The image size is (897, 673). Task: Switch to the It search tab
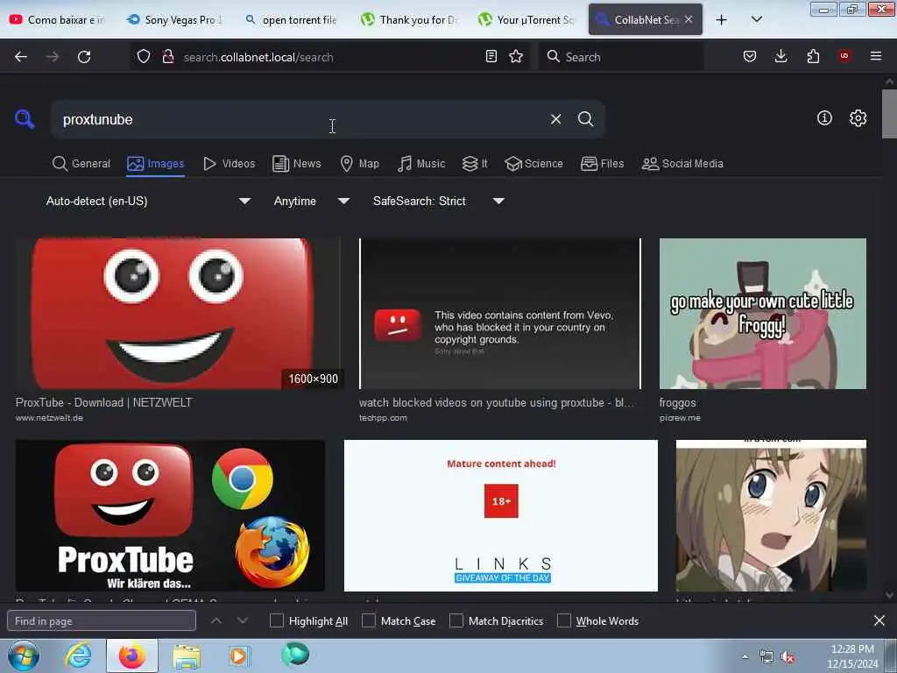(x=475, y=164)
